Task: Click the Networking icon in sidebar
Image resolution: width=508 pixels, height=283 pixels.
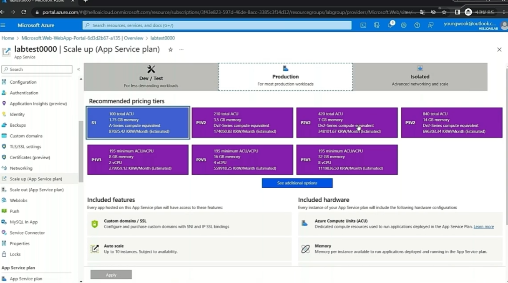Action: pos(4,168)
